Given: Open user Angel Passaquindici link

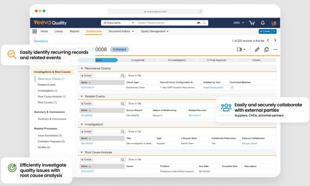Looking at the screenshot, I should [x=213, y=88].
